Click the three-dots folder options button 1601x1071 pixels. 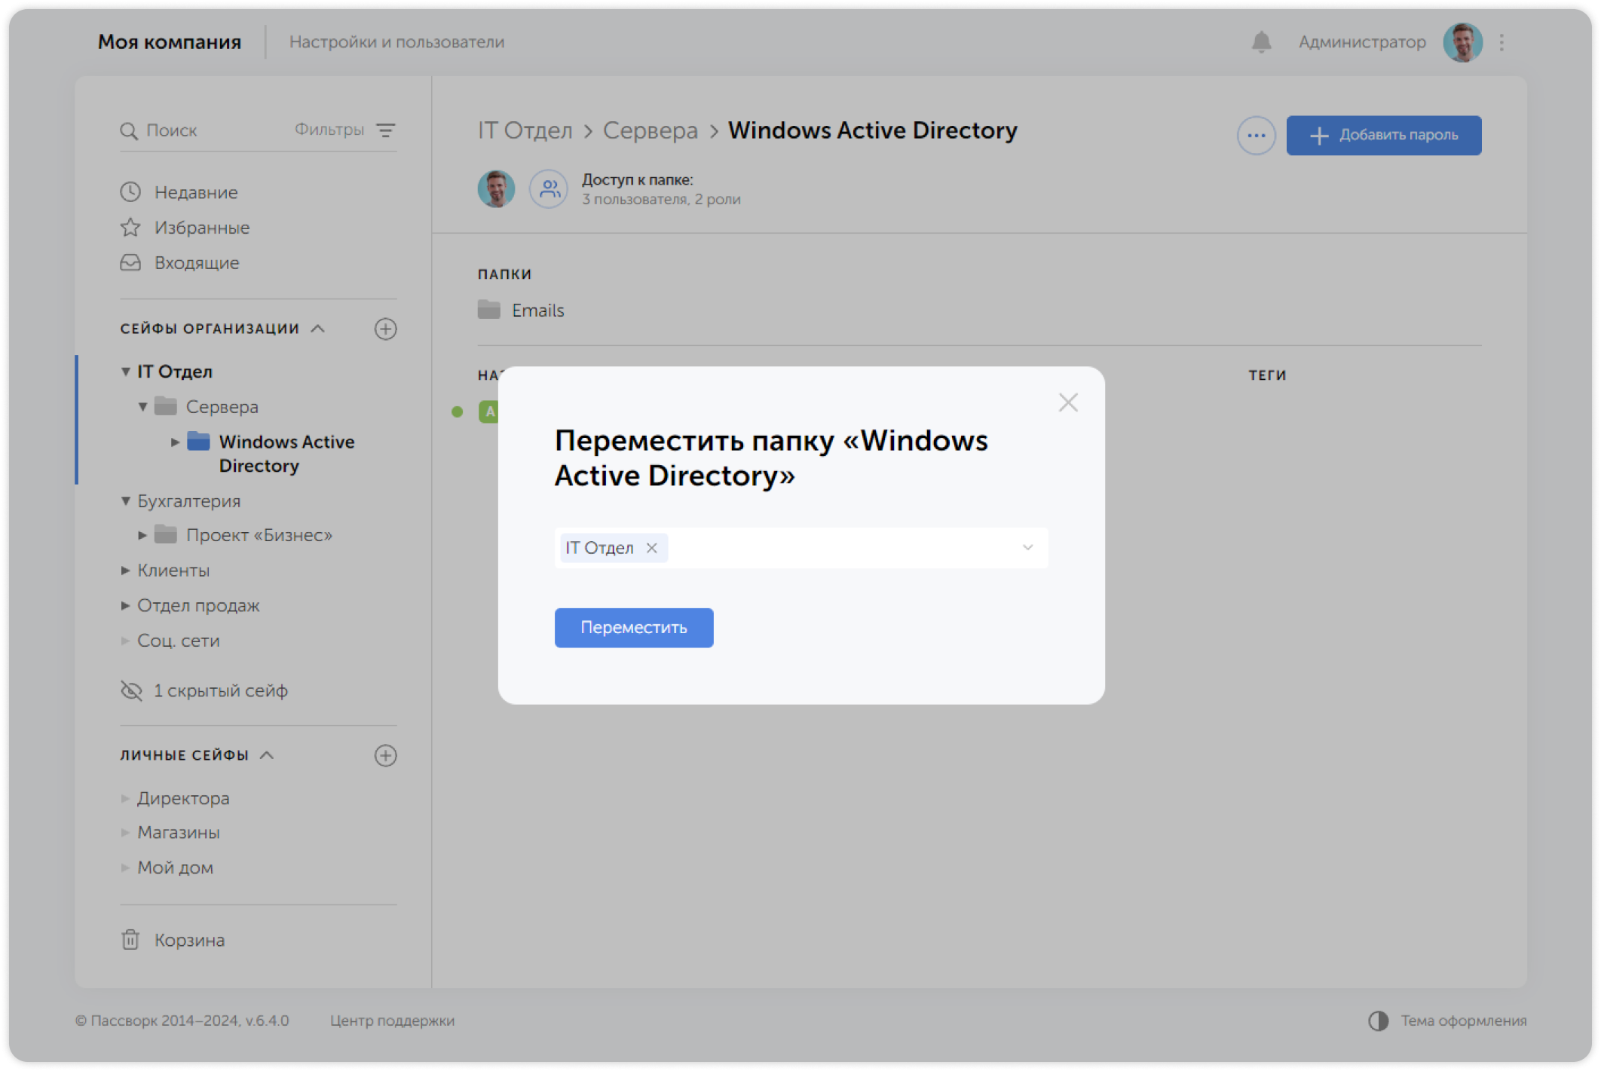(1256, 136)
